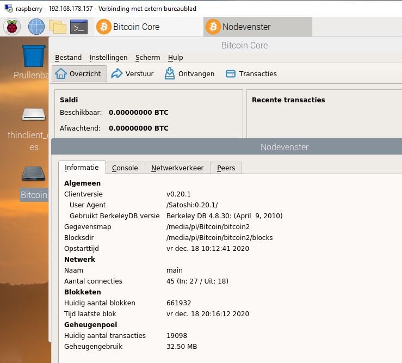This screenshot has width=402, height=363.
Task: Click the Netwerk section heading
Action: click(80, 260)
